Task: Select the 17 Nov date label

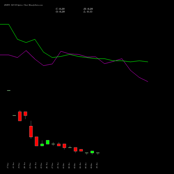Action: pyautogui.click(x=8, y=165)
